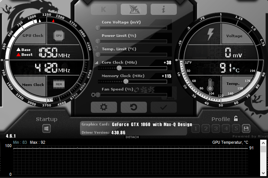Click the thermometer temperature icon
Viewport: 268px width, 178px height.
pyautogui.click(x=210, y=85)
